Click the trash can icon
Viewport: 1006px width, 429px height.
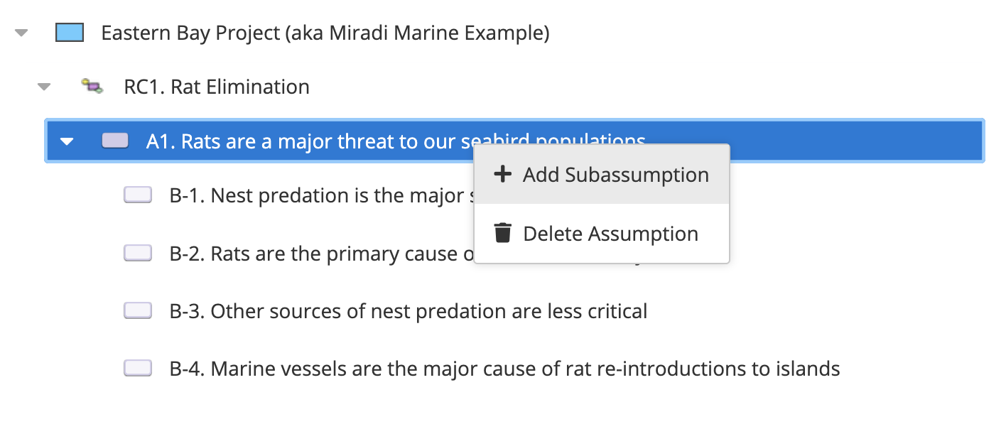(x=503, y=233)
